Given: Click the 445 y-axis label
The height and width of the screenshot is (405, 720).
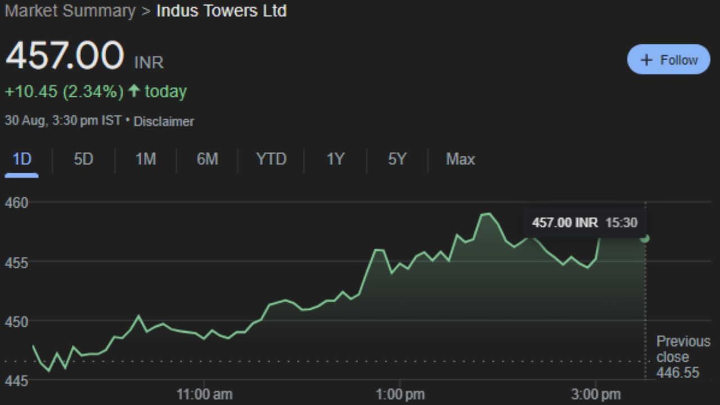Looking at the screenshot, I should [16, 381].
